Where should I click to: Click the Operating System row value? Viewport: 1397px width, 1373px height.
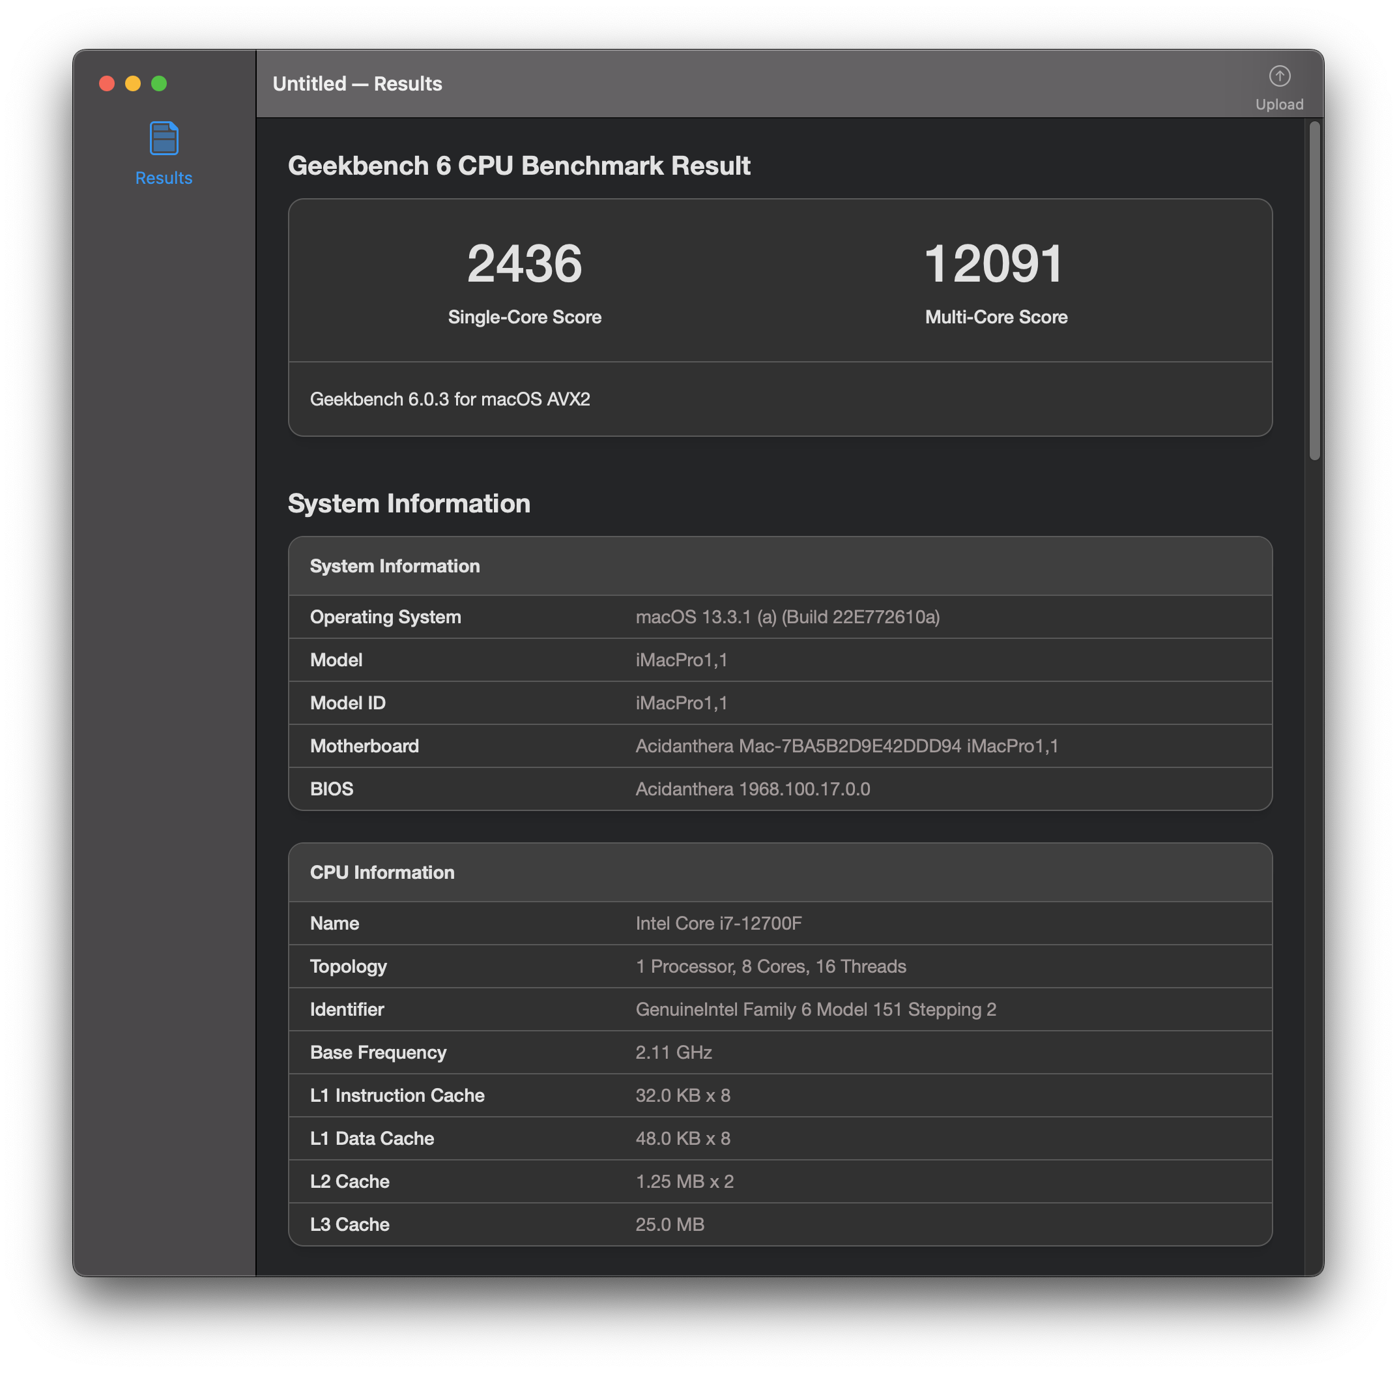tap(787, 617)
